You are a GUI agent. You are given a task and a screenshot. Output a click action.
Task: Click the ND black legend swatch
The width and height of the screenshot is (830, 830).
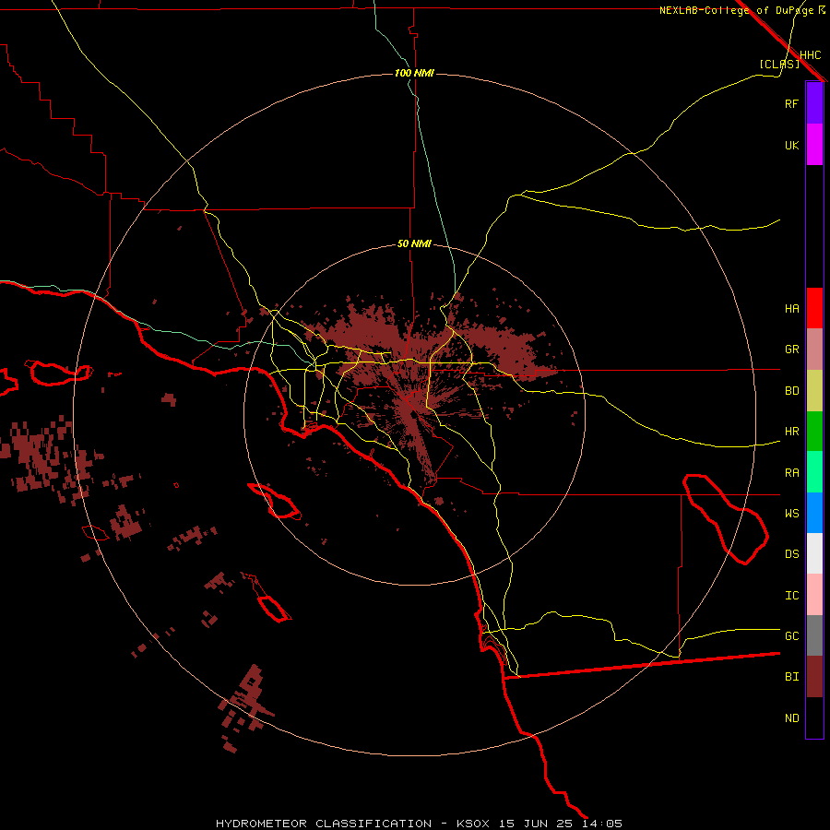(x=814, y=717)
